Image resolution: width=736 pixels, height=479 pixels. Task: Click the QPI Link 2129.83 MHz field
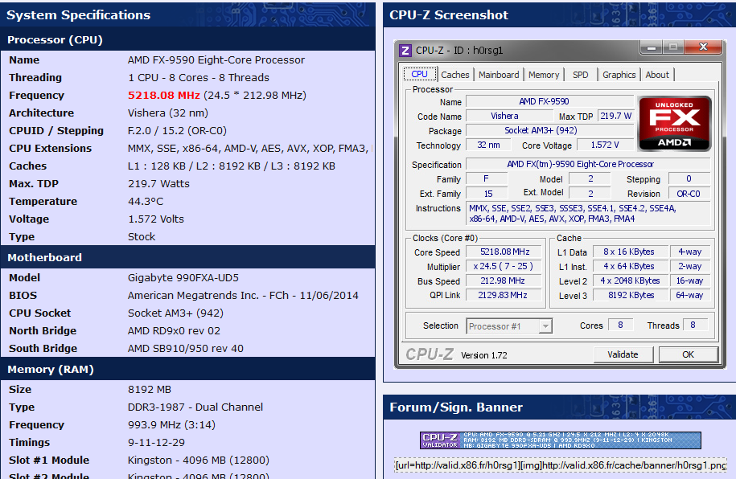pyautogui.click(x=504, y=295)
